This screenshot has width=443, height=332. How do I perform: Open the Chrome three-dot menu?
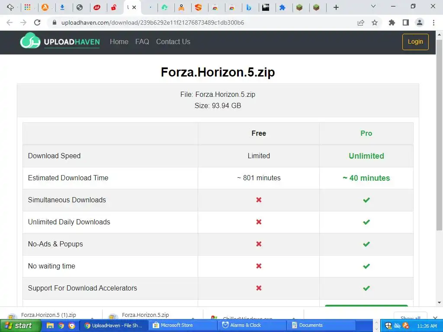[x=433, y=22]
